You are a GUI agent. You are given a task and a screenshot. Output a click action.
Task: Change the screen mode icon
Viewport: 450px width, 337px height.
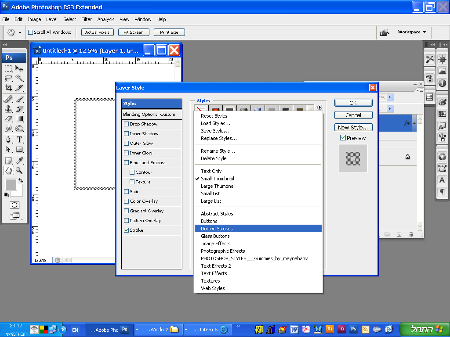15,216
